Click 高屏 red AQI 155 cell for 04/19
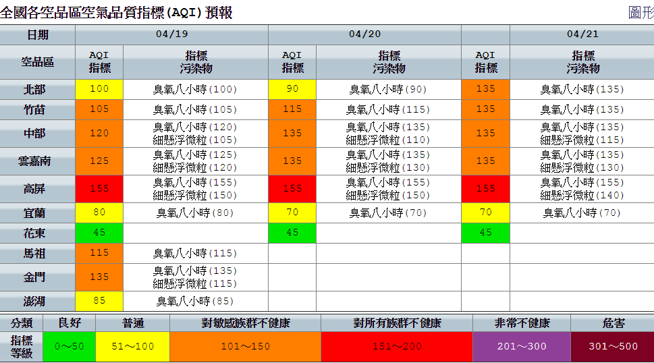The image size is (654, 363). pyautogui.click(x=99, y=189)
